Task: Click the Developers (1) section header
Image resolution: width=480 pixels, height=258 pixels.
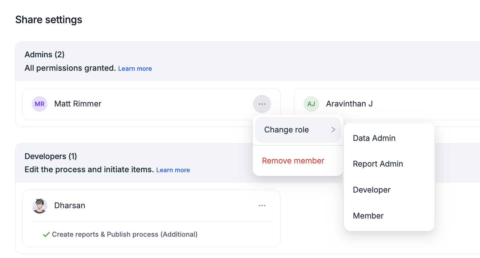Action: (x=51, y=156)
